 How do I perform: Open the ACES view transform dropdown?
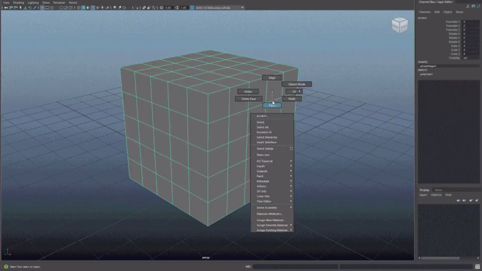tap(242, 8)
